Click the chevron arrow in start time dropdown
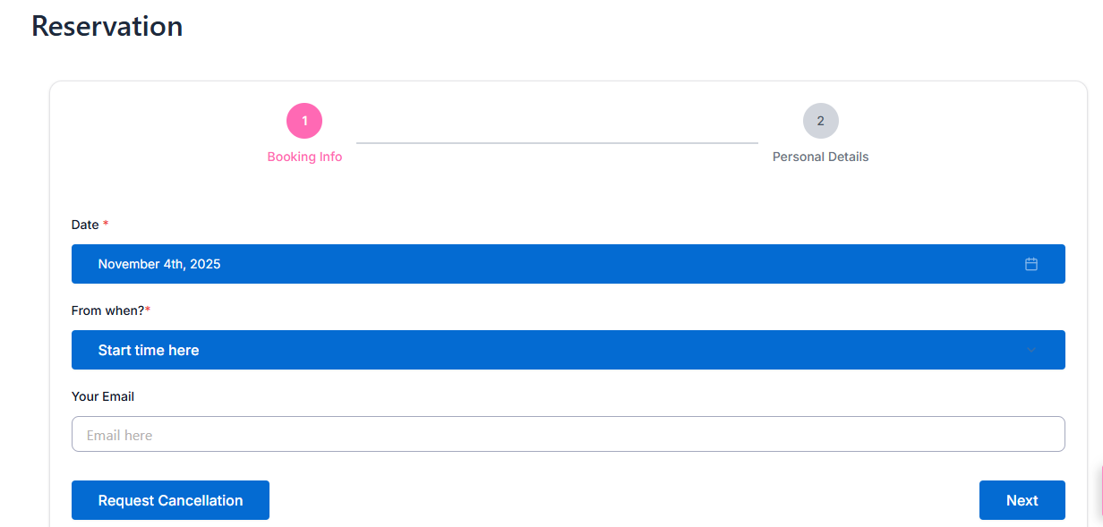The height and width of the screenshot is (527, 1103). 1031,350
